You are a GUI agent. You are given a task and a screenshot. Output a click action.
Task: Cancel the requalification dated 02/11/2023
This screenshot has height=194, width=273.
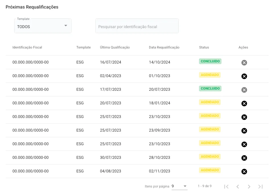[x=244, y=172]
